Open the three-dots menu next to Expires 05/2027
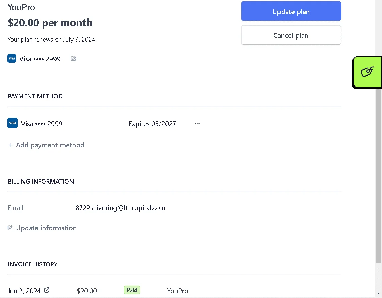Screen dimensions: 382x298 (x=197, y=124)
